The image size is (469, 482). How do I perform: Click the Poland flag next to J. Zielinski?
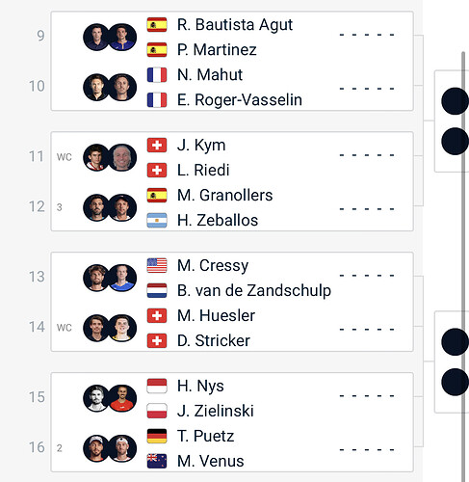point(157,411)
